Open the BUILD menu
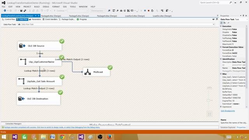The width and height of the screenshot is (249, 140). pyautogui.click(x=37, y=7)
